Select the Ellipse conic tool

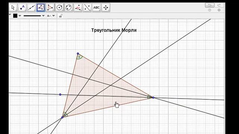pyautogui.click(x=69, y=7)
